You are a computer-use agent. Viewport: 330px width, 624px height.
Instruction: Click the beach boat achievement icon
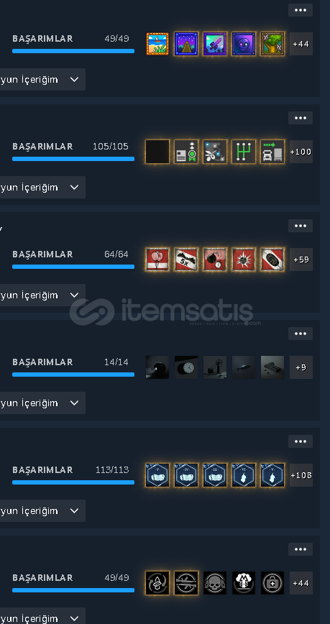[157, 44]
